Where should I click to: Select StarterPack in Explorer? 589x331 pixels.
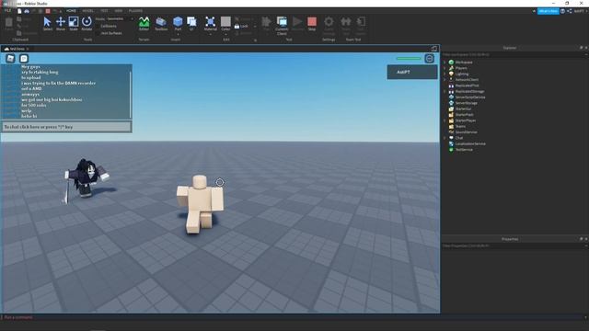click(464, 114)
